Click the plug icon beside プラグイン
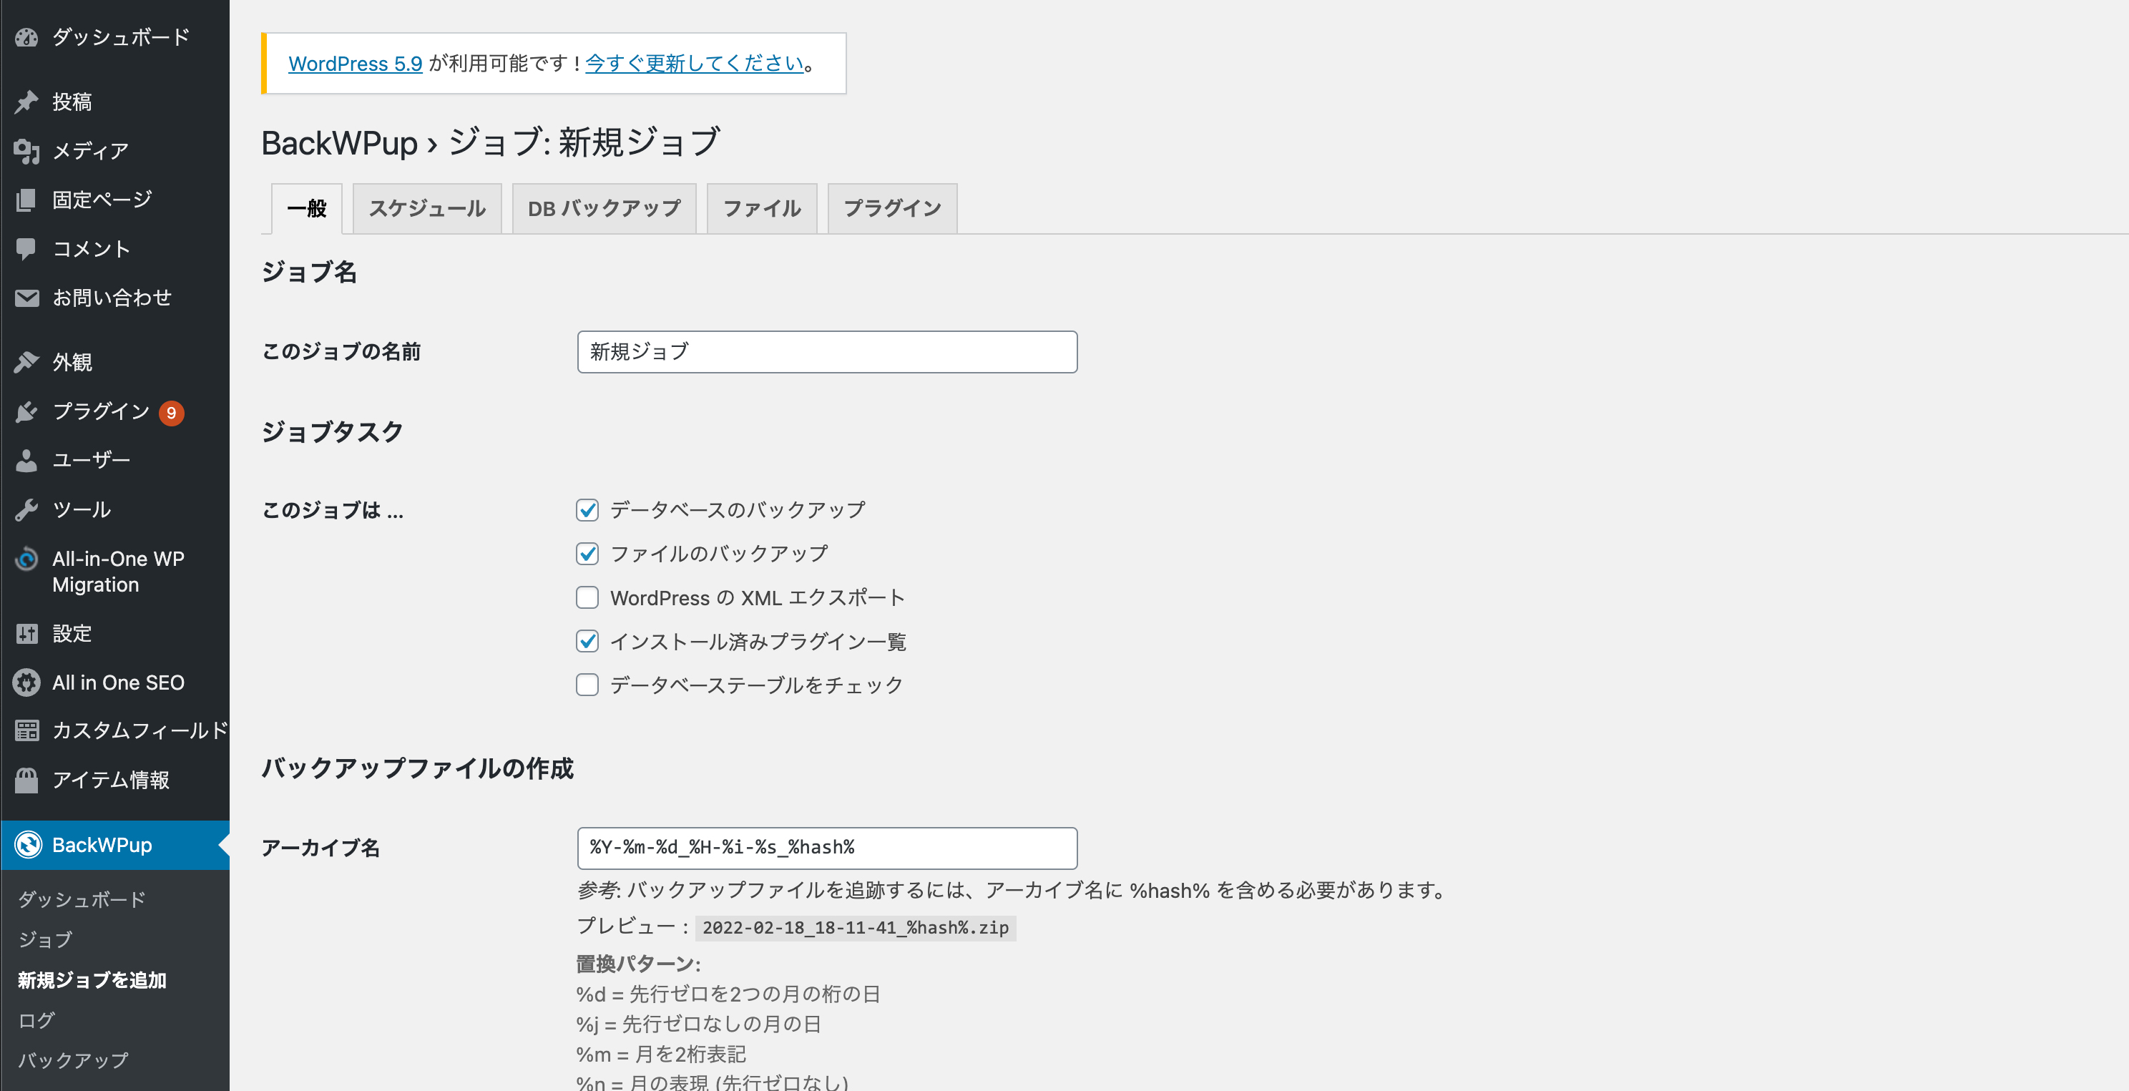The image size is (2129, 1091). click(x=26, y=411)
